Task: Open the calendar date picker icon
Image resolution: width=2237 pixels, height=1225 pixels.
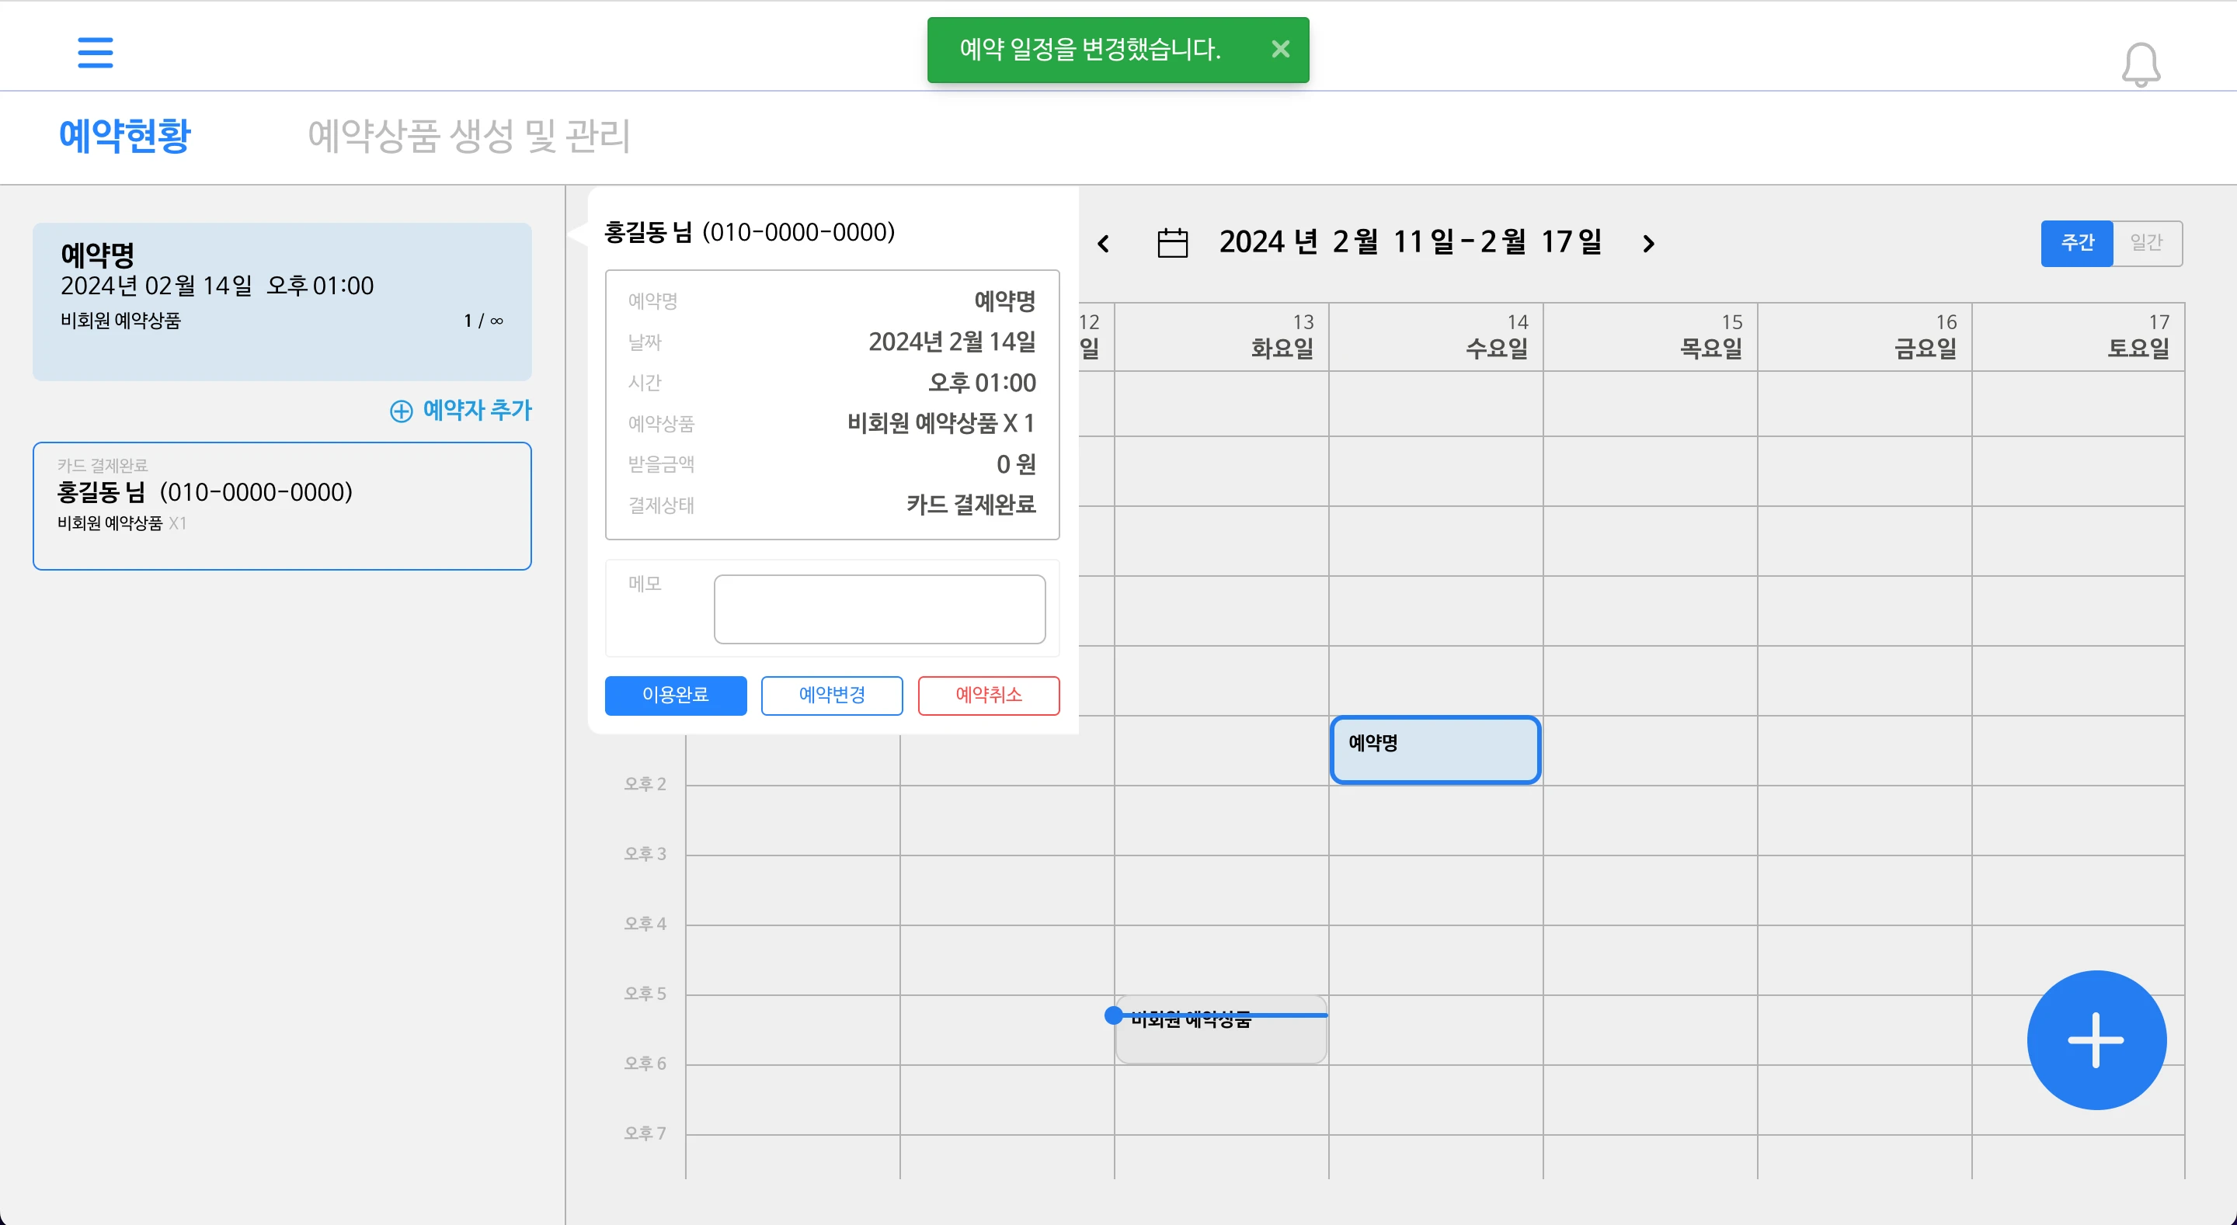Action: (1172, 243)
